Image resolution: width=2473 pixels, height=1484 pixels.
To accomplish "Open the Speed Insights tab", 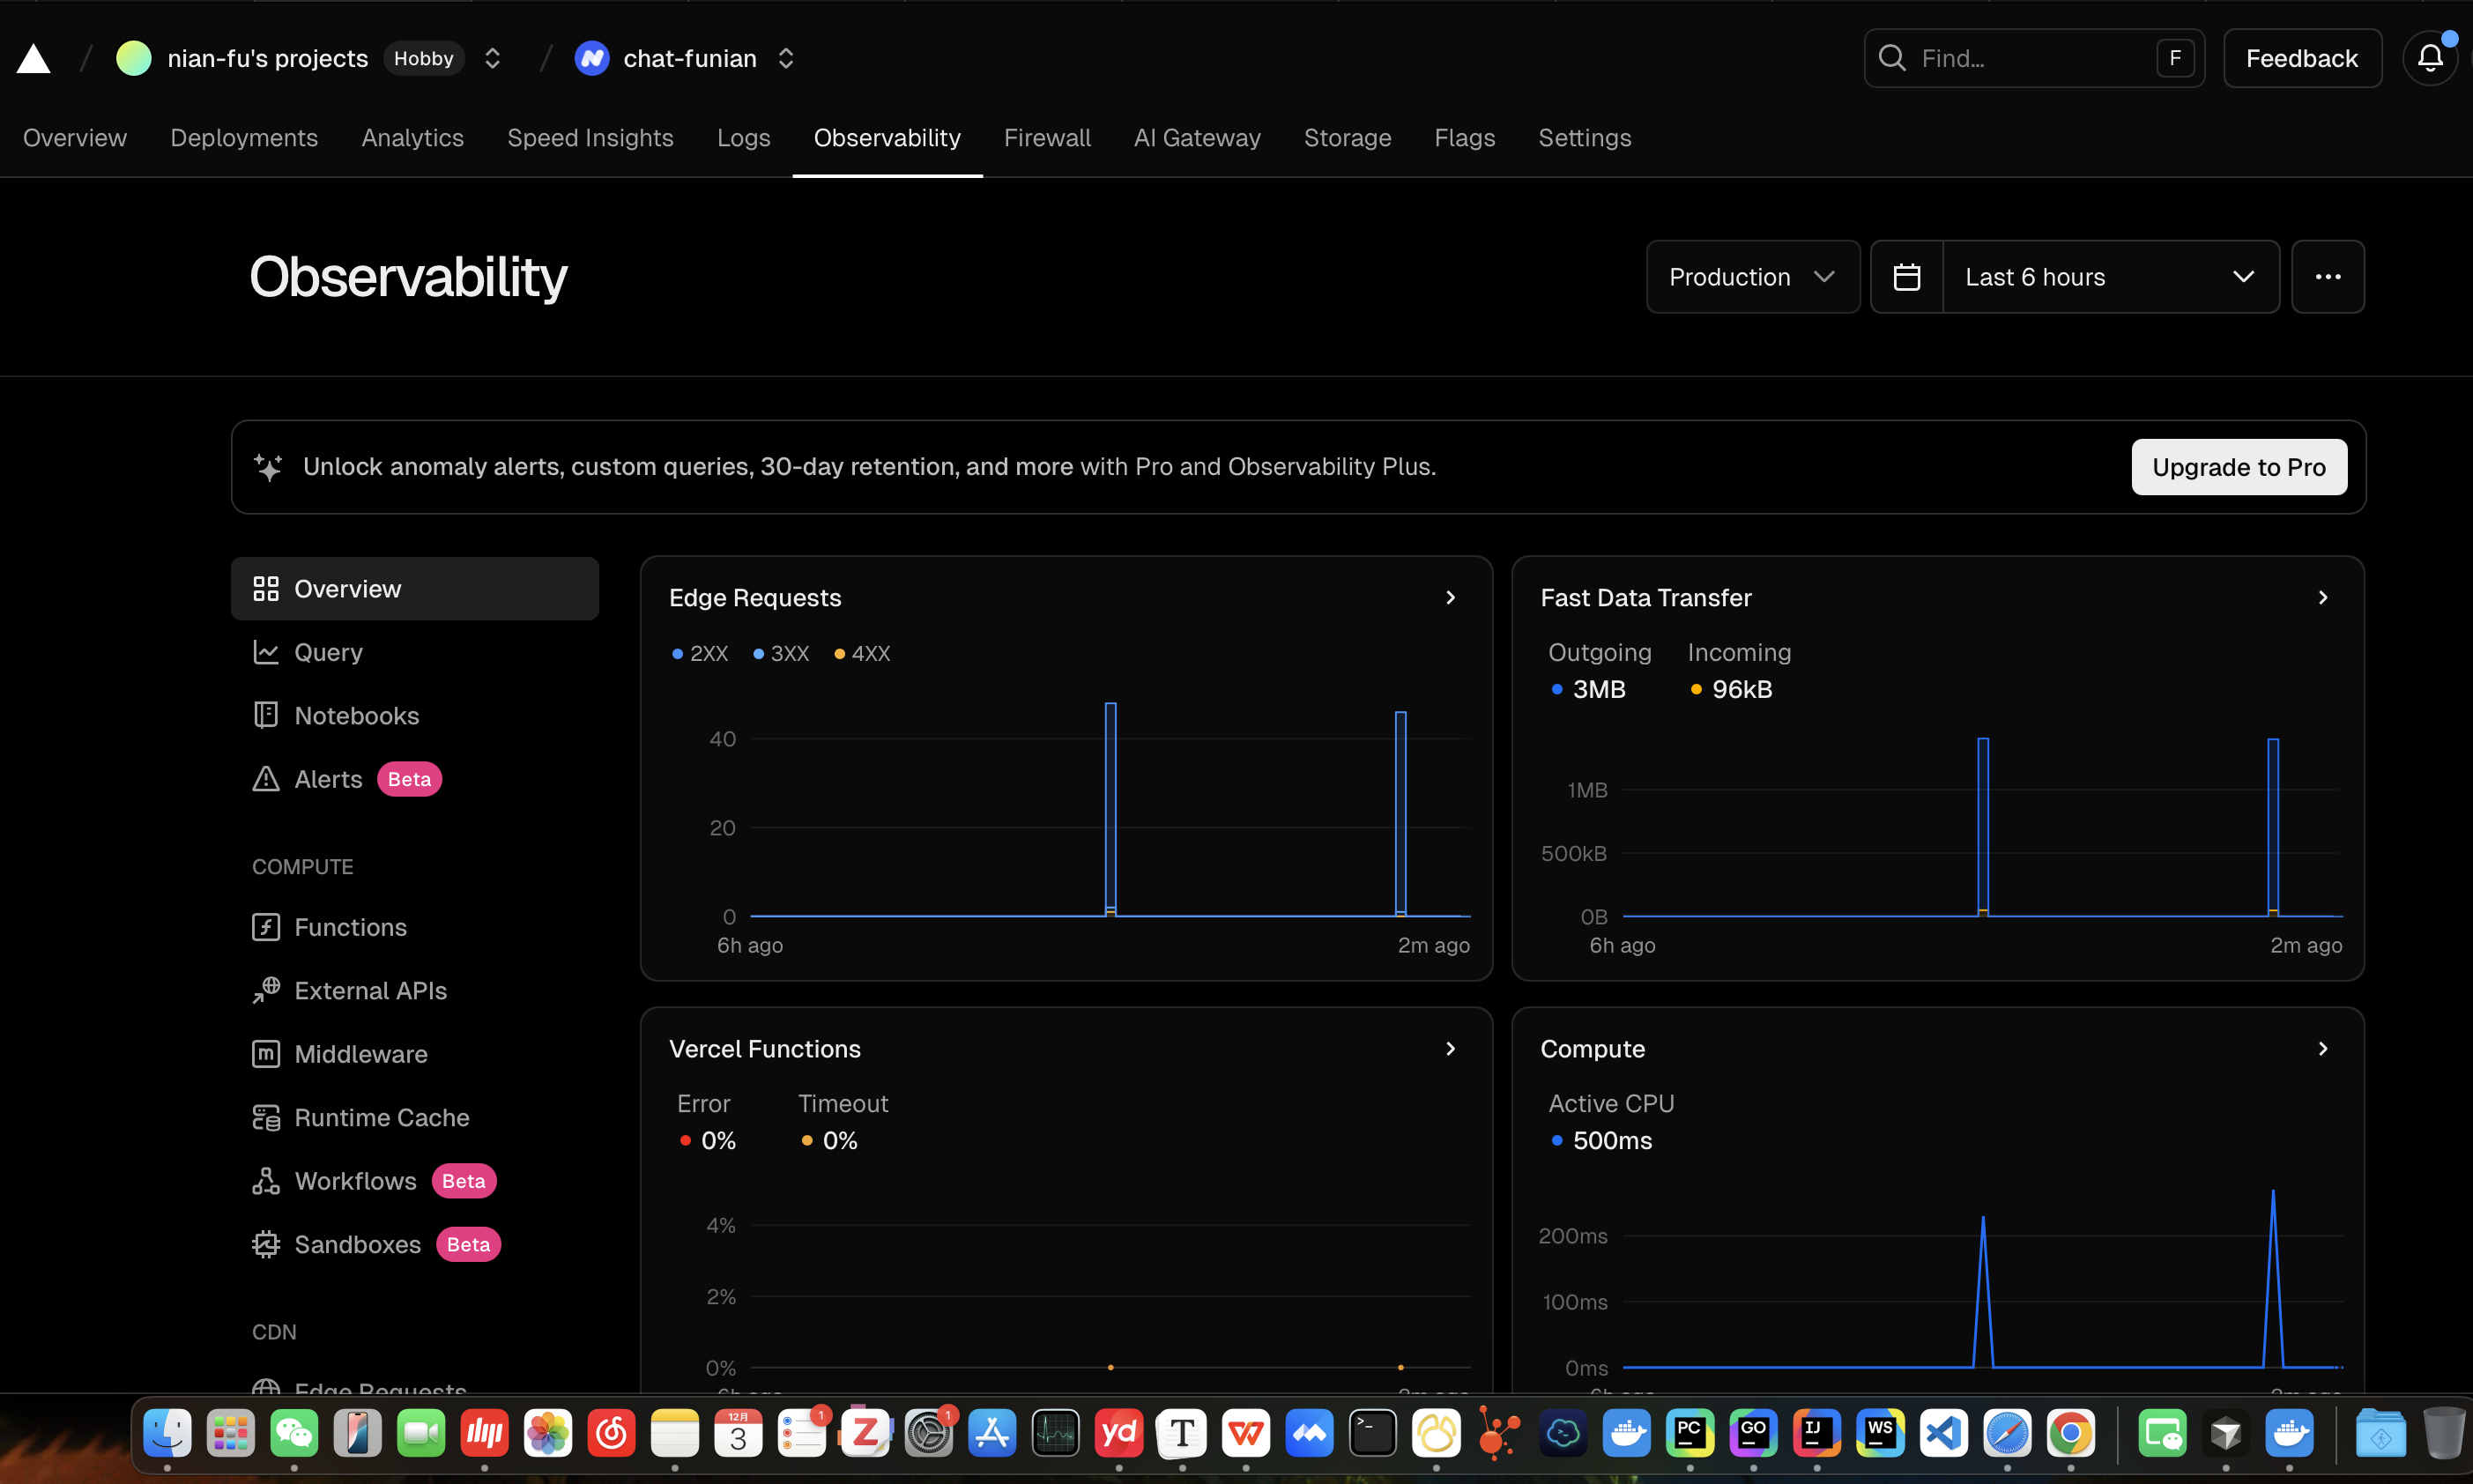I will [590, 138].
